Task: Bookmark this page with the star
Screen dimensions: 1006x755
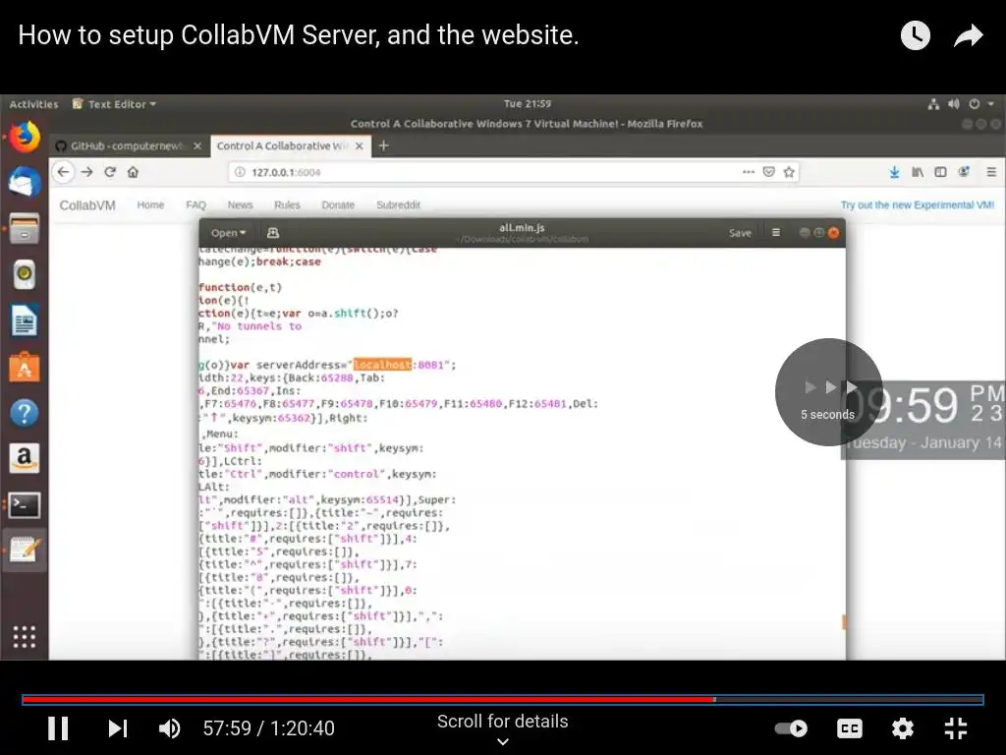Action: click(789, 172)
